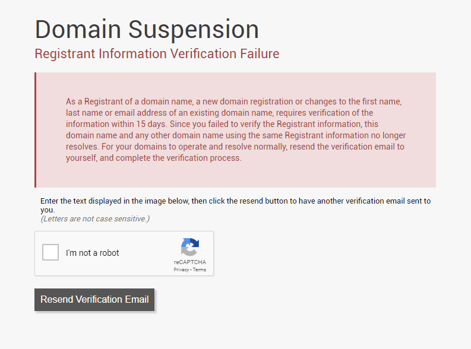This screenshot has height=349, width=471.
Task: Select the Domain Suspension heading
Action: point(147,30)
